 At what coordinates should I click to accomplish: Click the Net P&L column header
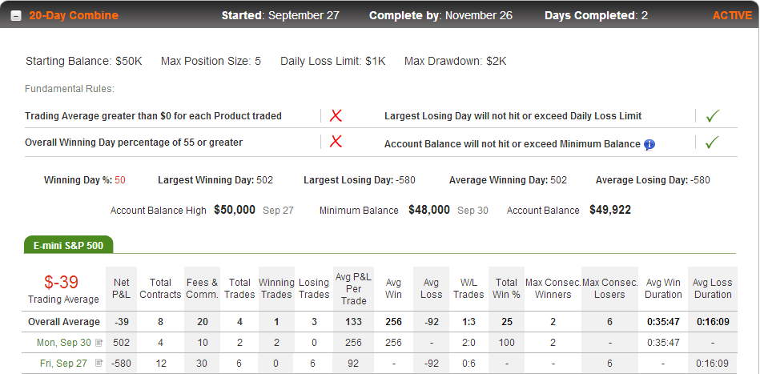(x=122, y=289)
